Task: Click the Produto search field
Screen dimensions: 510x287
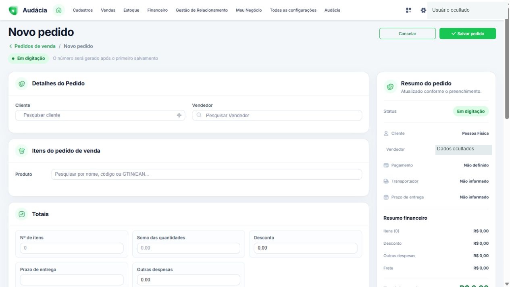Action: click(206, 175)
